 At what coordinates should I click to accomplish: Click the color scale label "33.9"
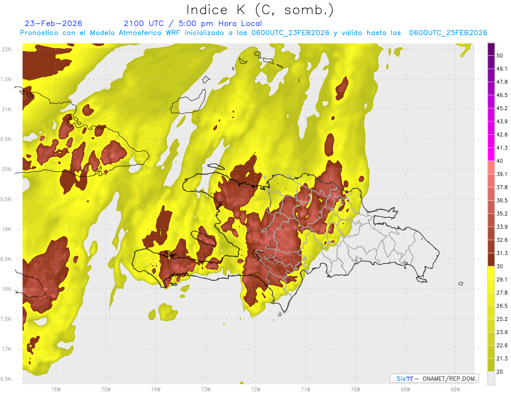502,227
